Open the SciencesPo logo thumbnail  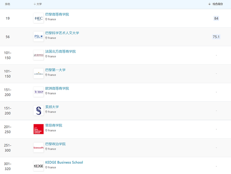pyautogui.click(x=38, y=147)
